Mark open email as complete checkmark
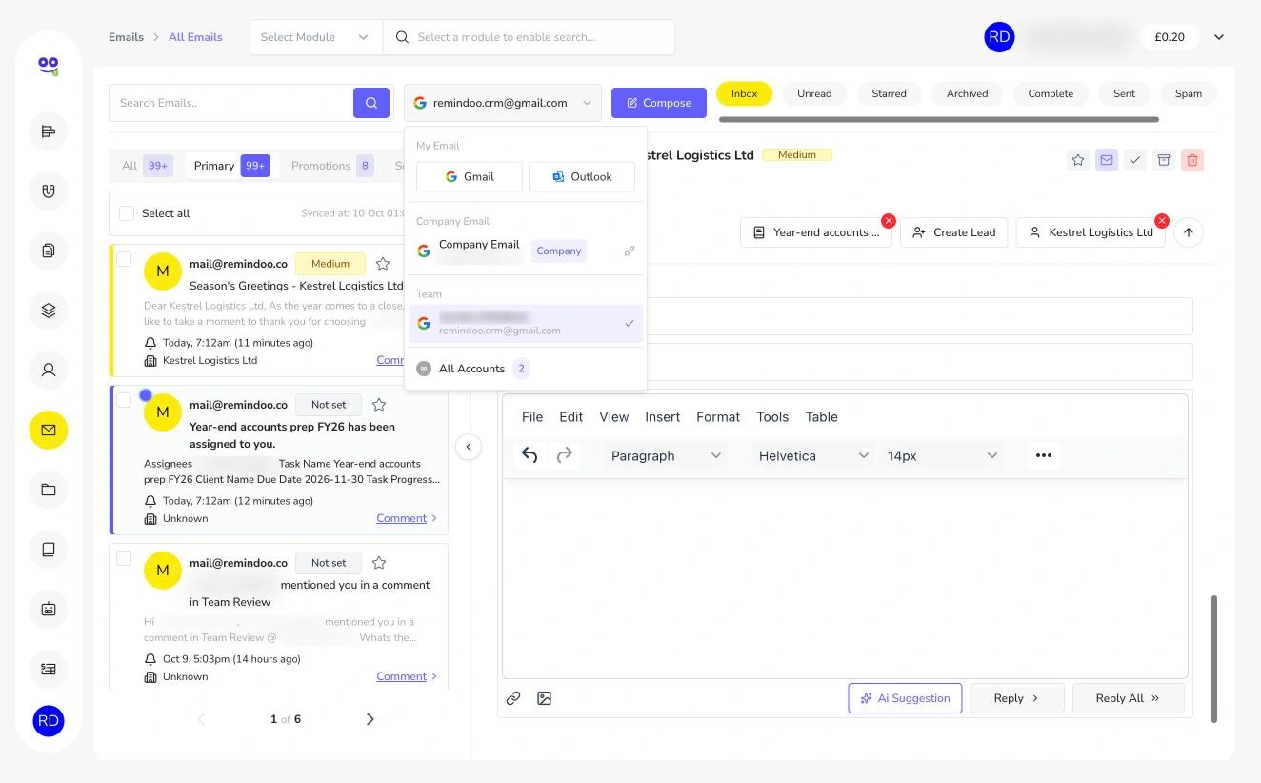Viewport: 1261px width, 783px height. click(x=1135, y=160)
